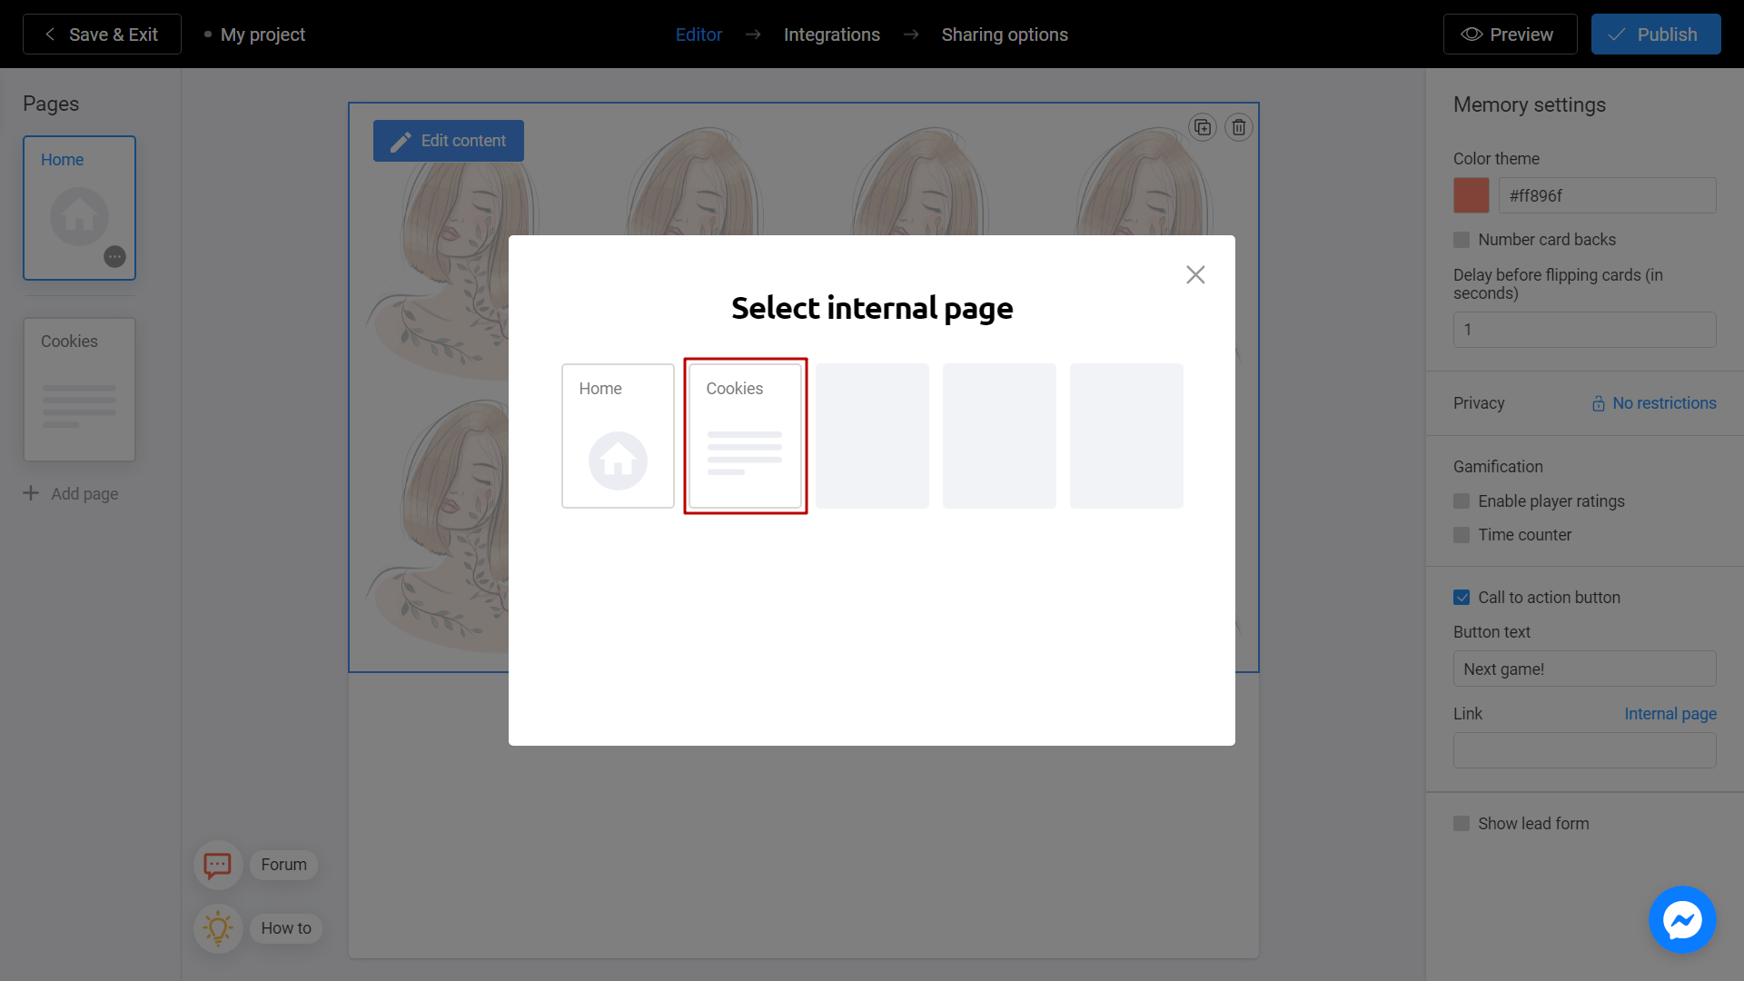Select the Cookies internal page

745,435
